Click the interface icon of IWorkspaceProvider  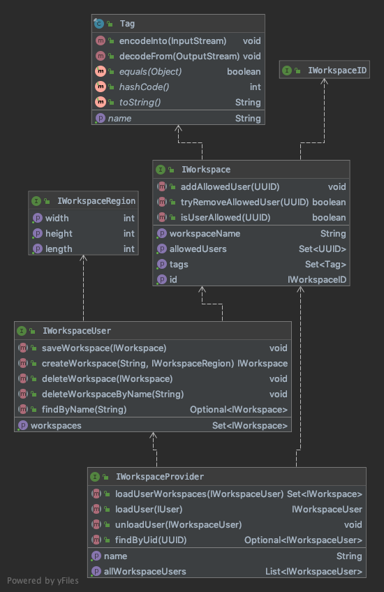(95, 477)
